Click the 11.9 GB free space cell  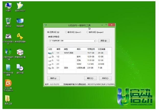(91, 60)
